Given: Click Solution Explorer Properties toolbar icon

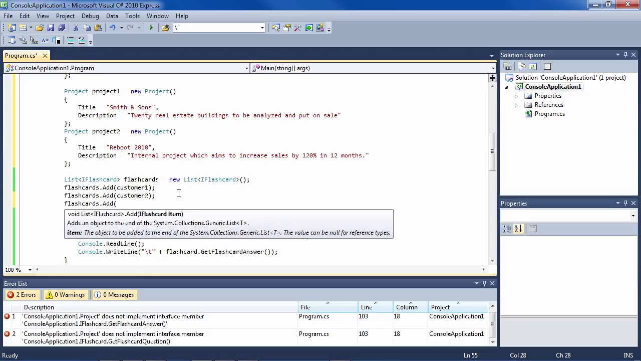Looking at the screenshot, I should point(508,67).
